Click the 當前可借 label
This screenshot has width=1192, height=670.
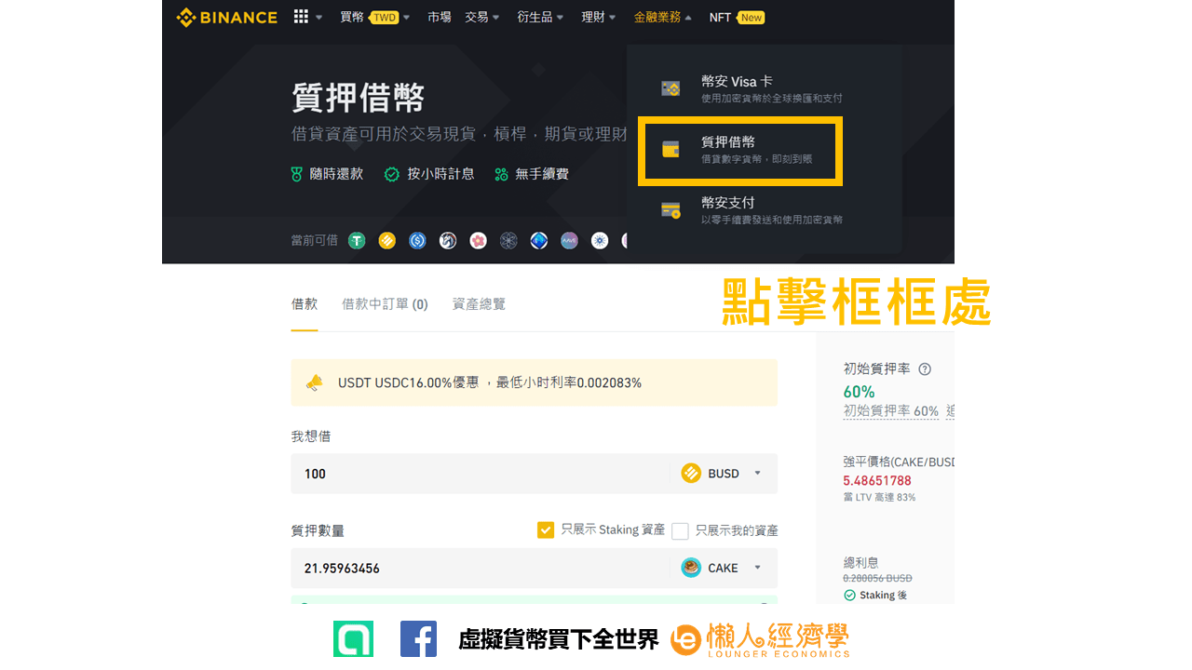point(315,241)
